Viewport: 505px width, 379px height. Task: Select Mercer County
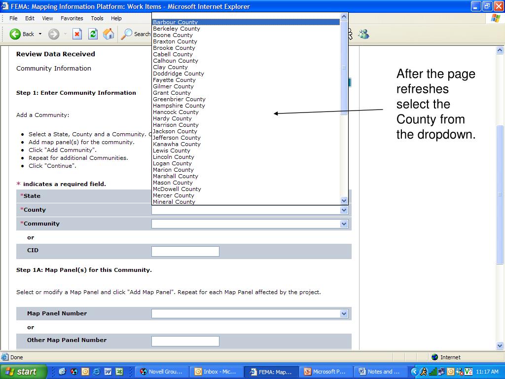(x=246, y=195)
